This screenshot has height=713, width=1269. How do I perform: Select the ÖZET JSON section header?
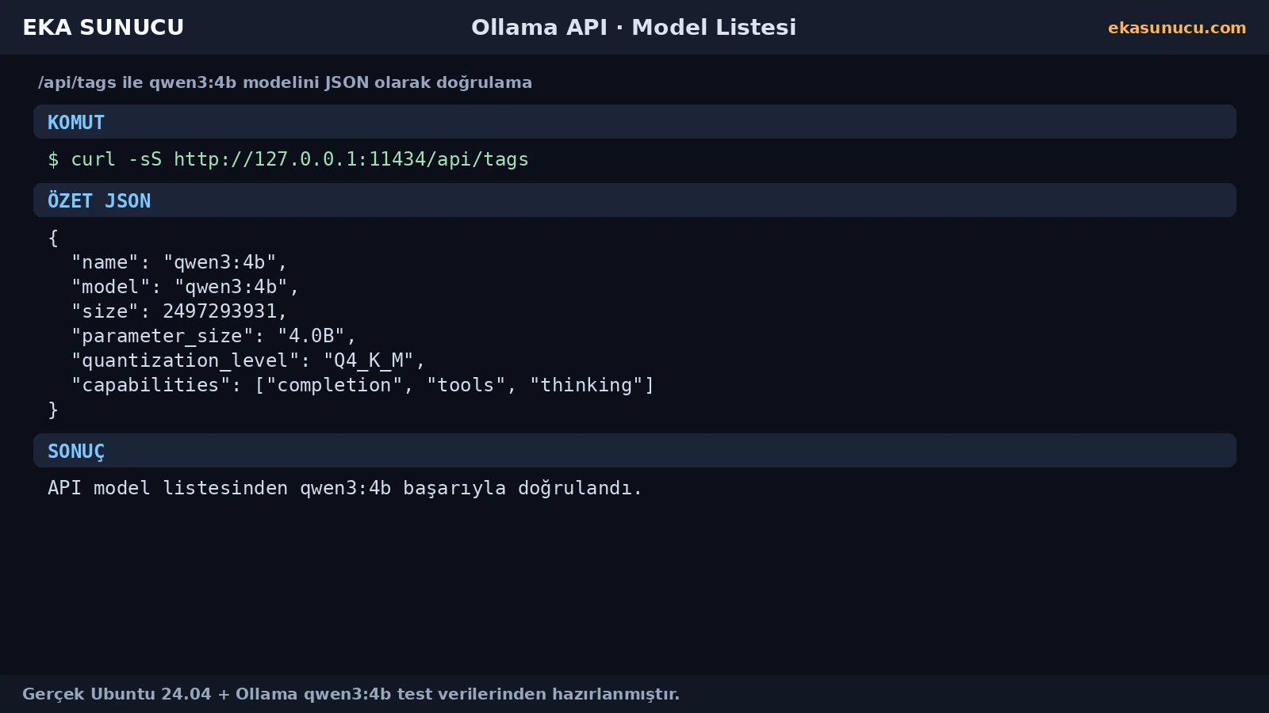(x=634, y=200)
